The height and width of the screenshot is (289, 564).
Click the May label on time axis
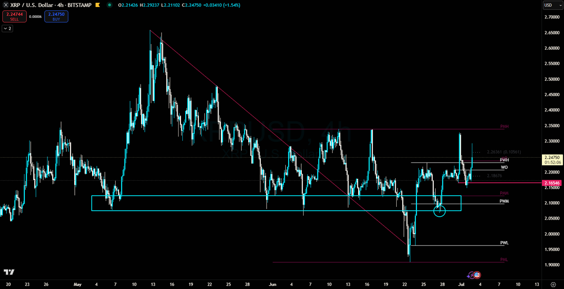[x=78, y=284]
